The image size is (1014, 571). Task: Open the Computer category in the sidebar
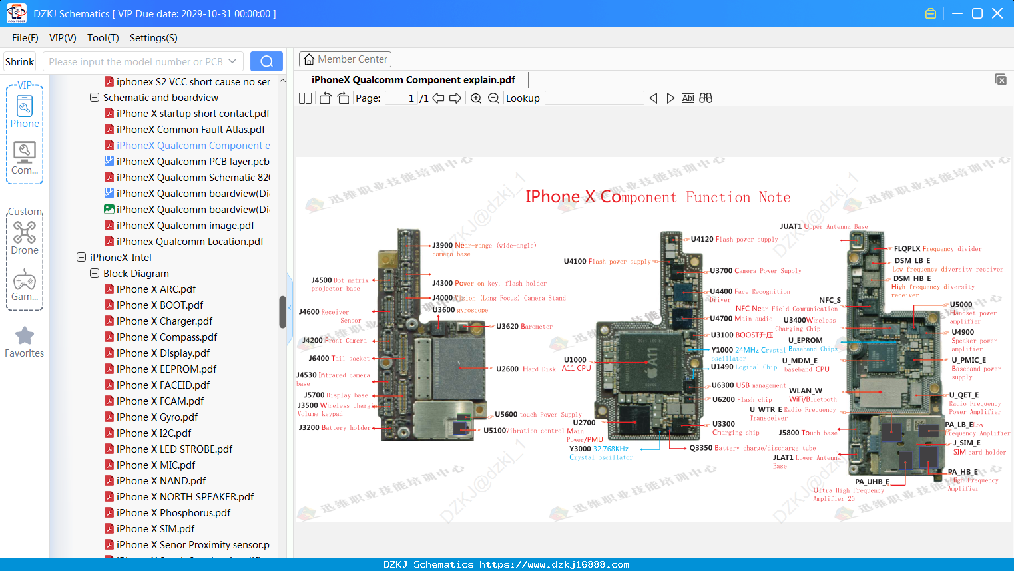25,158
